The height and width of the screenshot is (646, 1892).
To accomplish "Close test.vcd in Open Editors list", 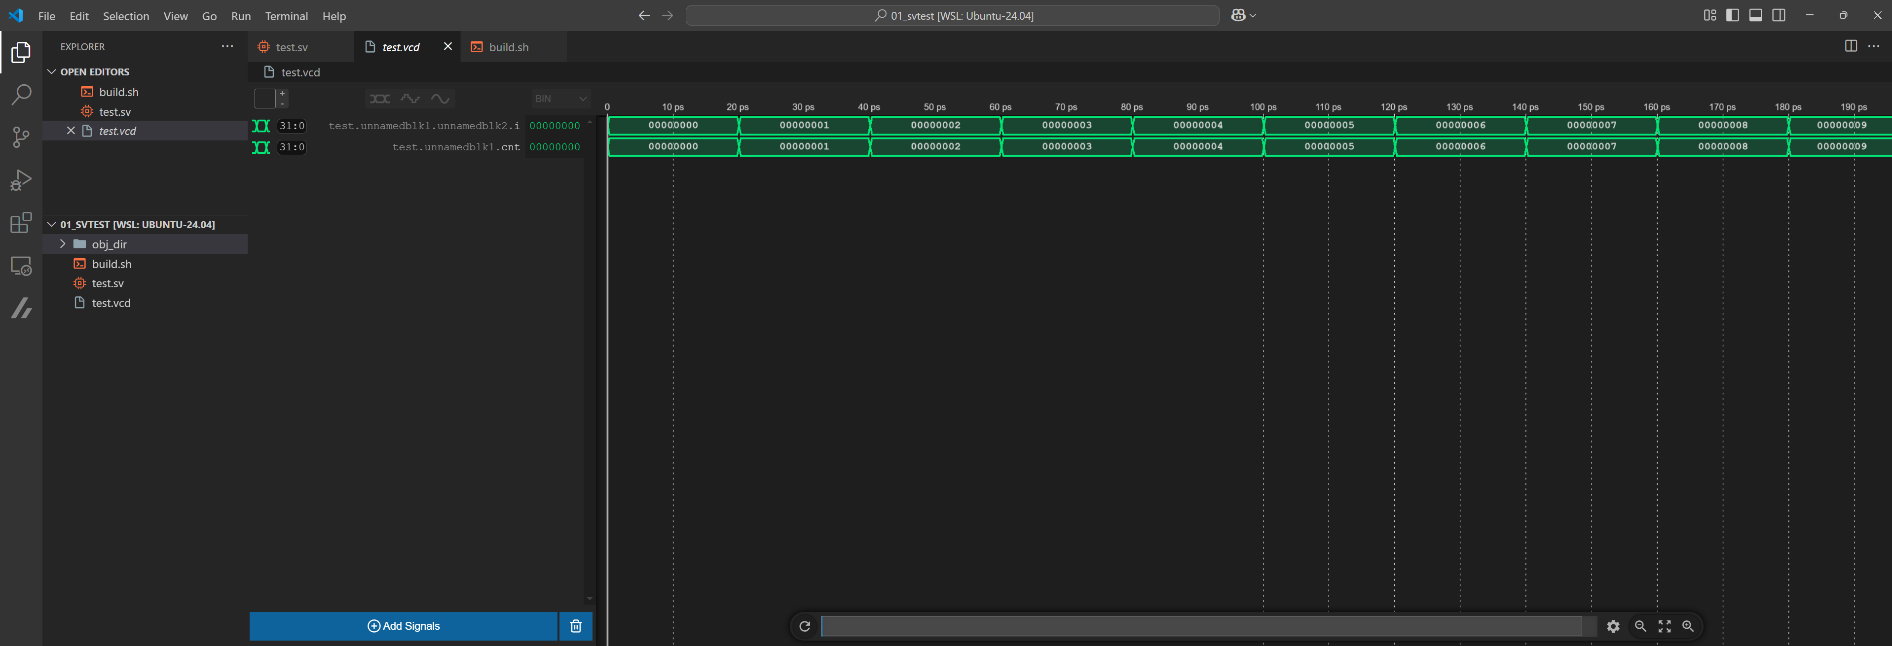I will point(71,131).
